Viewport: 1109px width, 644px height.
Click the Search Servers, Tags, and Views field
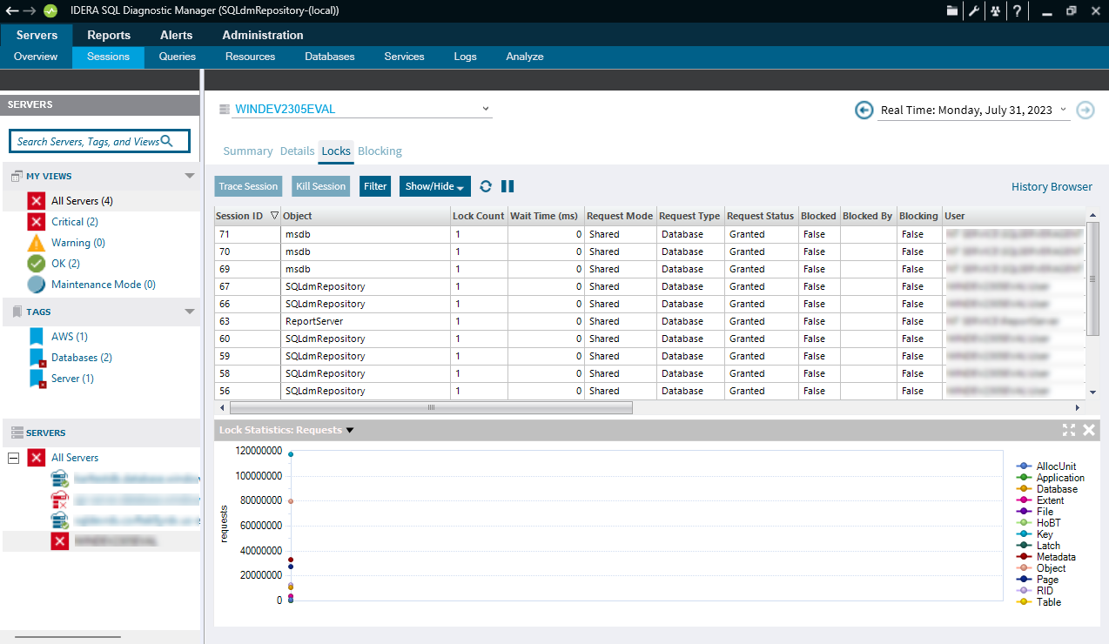point(87,141)
